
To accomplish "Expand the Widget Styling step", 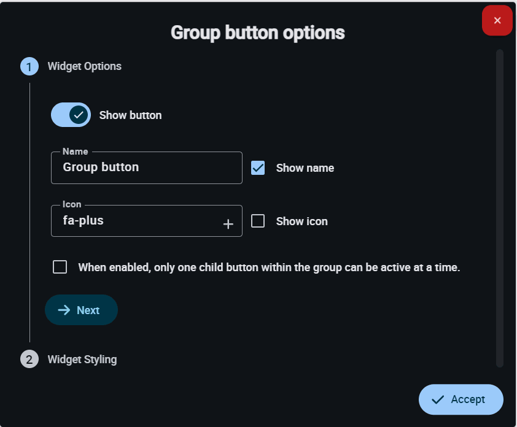I will click(82, 359).
